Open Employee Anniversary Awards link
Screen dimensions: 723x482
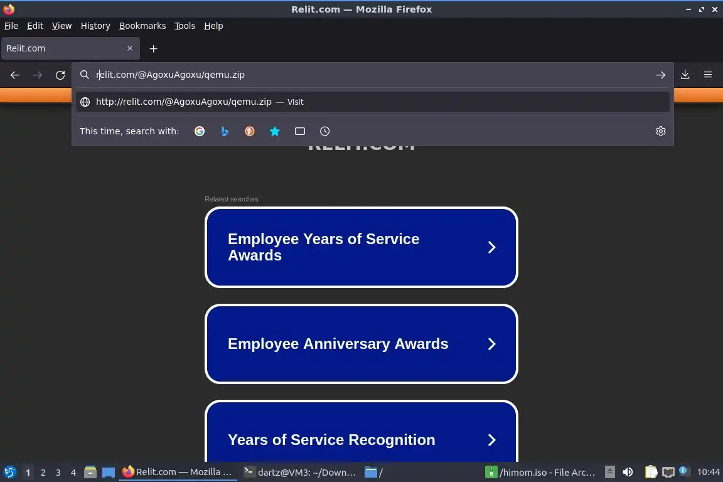coord(361,344)
